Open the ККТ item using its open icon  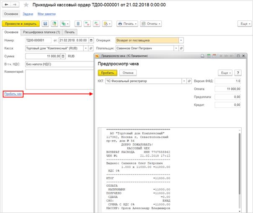tap(189, 81)
